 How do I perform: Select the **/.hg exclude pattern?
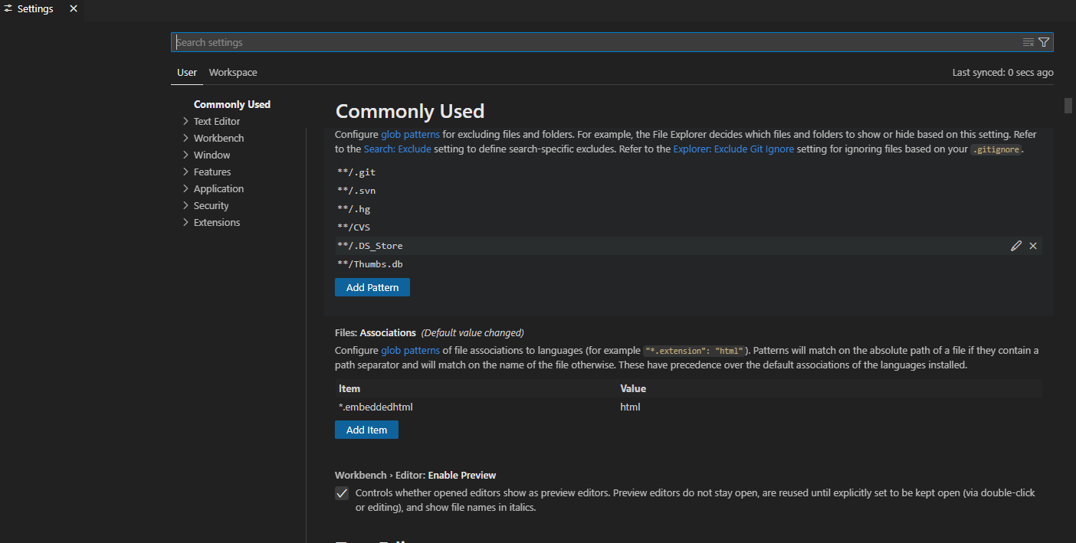click(x=353, y=209)
